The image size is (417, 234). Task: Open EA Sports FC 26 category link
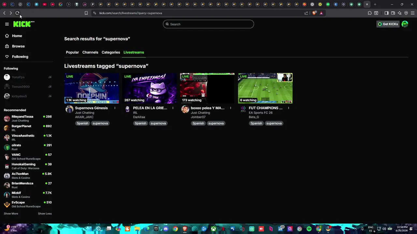(x=261, y=113)
